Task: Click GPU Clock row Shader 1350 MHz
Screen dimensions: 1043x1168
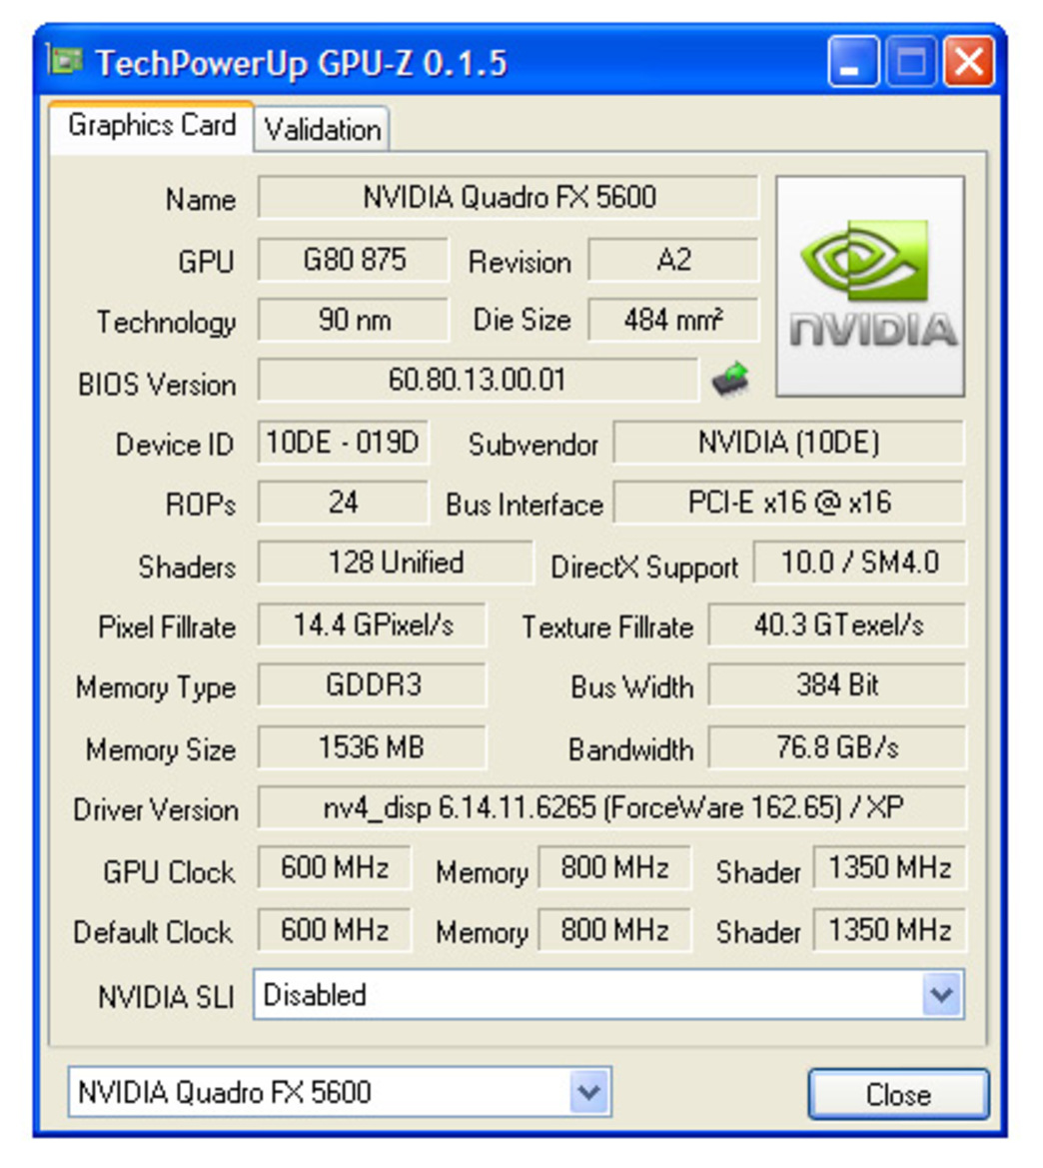Action: coord(889,868)
